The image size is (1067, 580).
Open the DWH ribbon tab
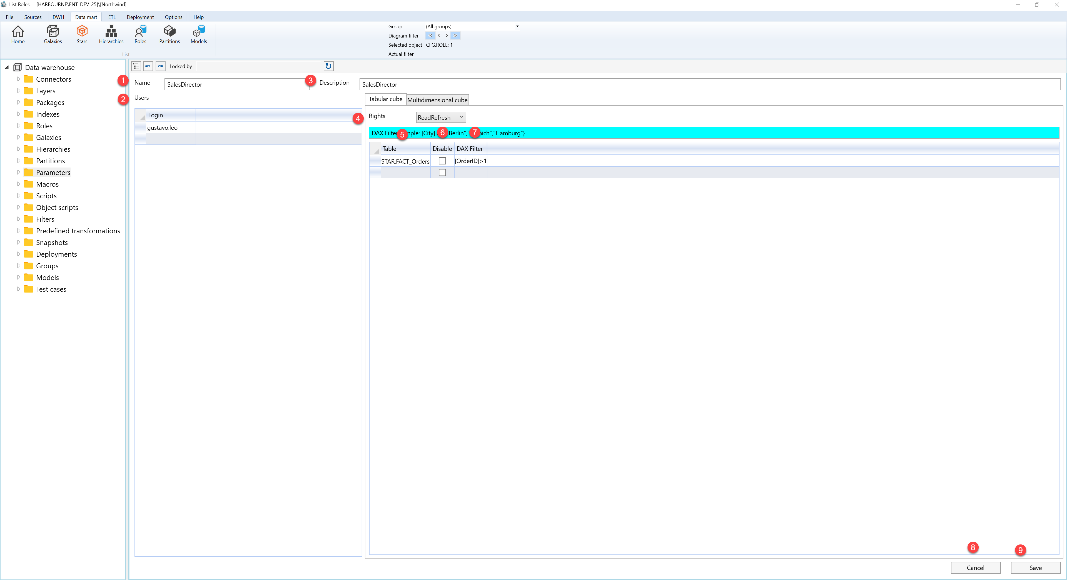(58, 17)
